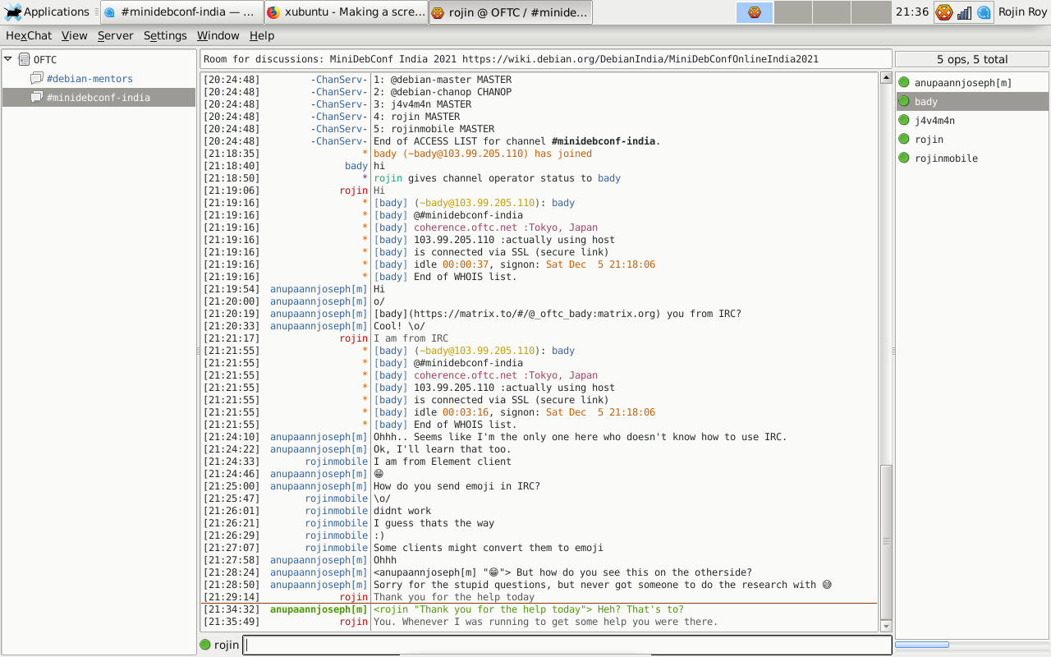The width and height of the screenshot is (1051, 657).
Task: Click the lag meter progress bar
Action: 972,645
